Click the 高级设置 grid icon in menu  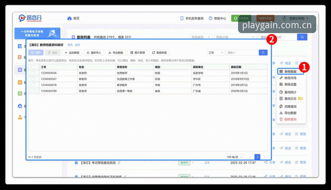tap(281, 84)
